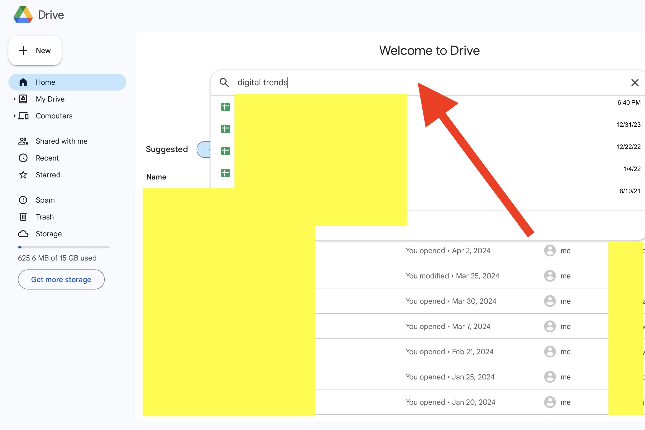Screen dimensions: 645x430
Task: Click the Get more storage button
Action: (61, 279)
